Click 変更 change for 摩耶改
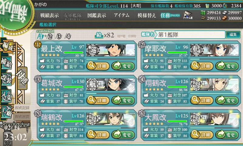Viewport: 243px width, 146px height. (x=227, y=66)
